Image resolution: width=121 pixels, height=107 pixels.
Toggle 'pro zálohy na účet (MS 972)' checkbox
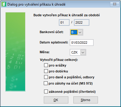tap(46, 83)
